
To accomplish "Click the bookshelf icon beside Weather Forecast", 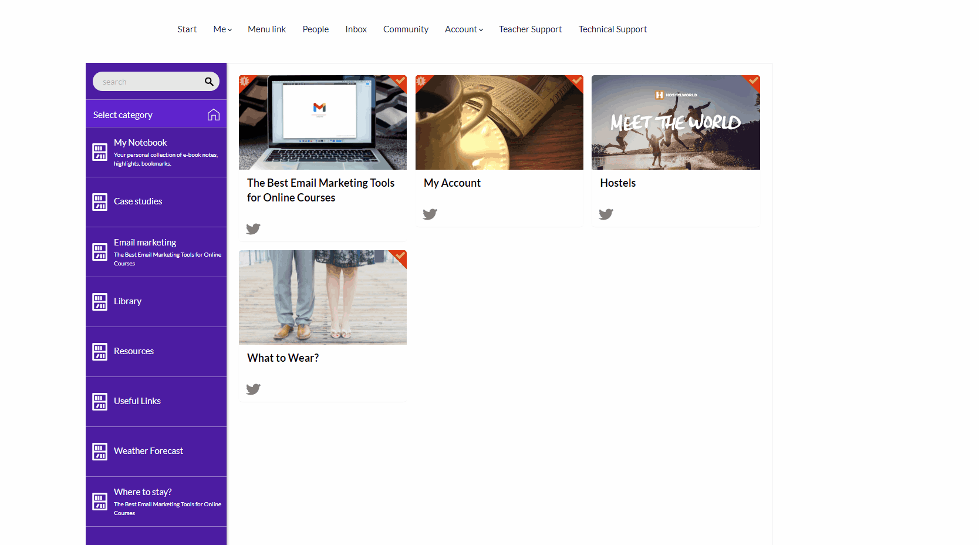I will coord(99,452).
